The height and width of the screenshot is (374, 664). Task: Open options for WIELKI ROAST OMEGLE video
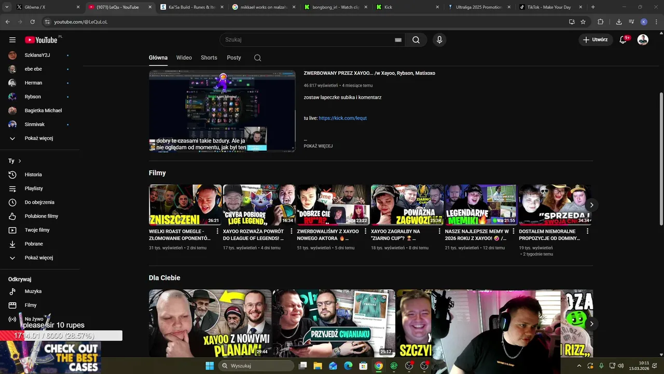(217, 232)
